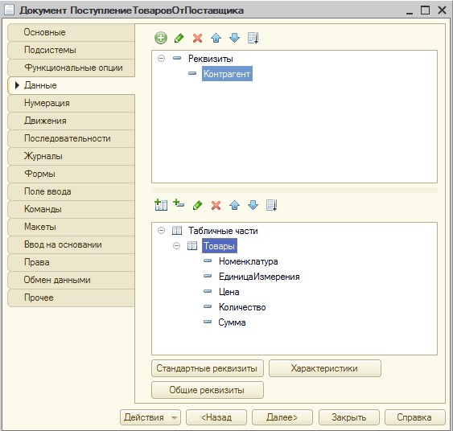This screenshot has height=431, width=453.
Task: Select the Сумма attribute in Товары
Action: click(232, 322)
